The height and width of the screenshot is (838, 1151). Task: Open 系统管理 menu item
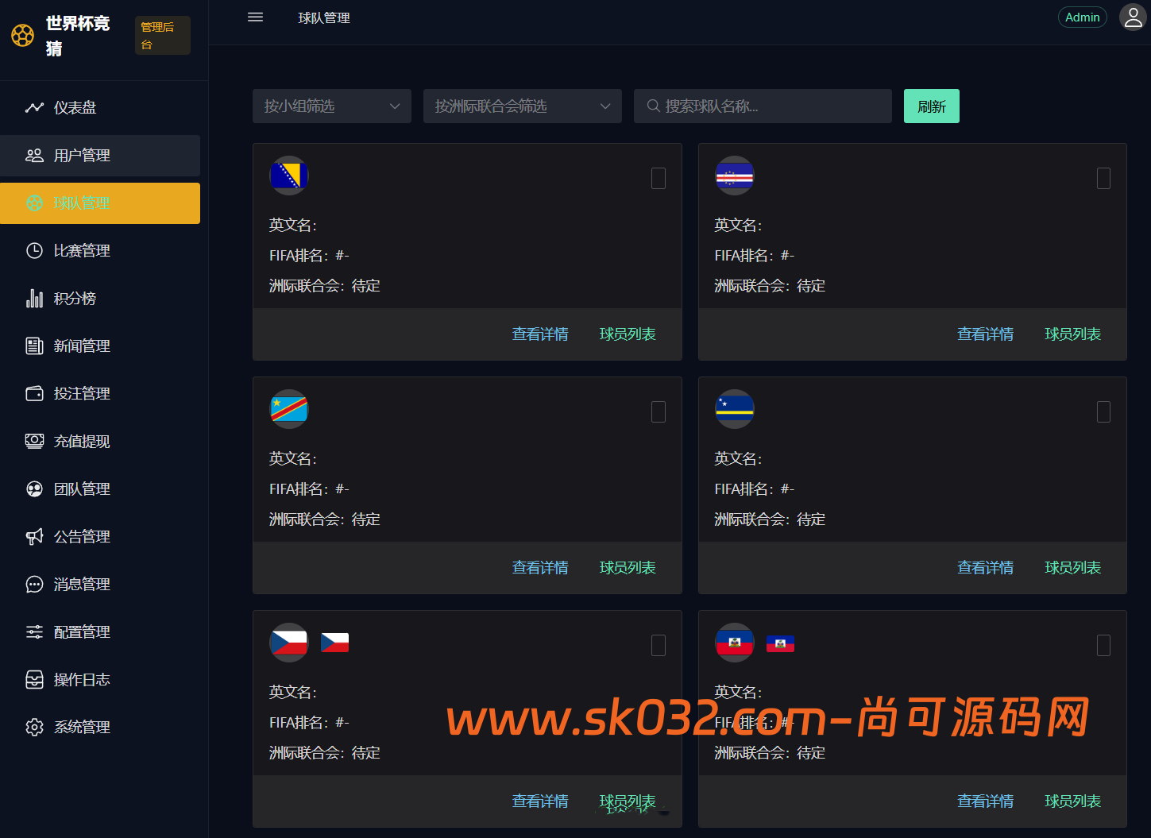[100, 727]
